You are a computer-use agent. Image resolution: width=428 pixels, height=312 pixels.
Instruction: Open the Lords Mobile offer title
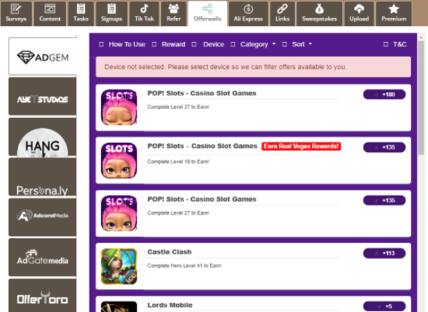coord(170,305)
